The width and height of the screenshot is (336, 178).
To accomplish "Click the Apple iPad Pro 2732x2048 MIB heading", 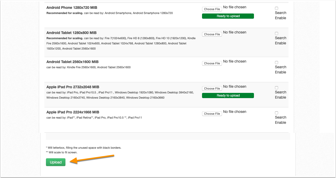I will [x=73, y=87].
